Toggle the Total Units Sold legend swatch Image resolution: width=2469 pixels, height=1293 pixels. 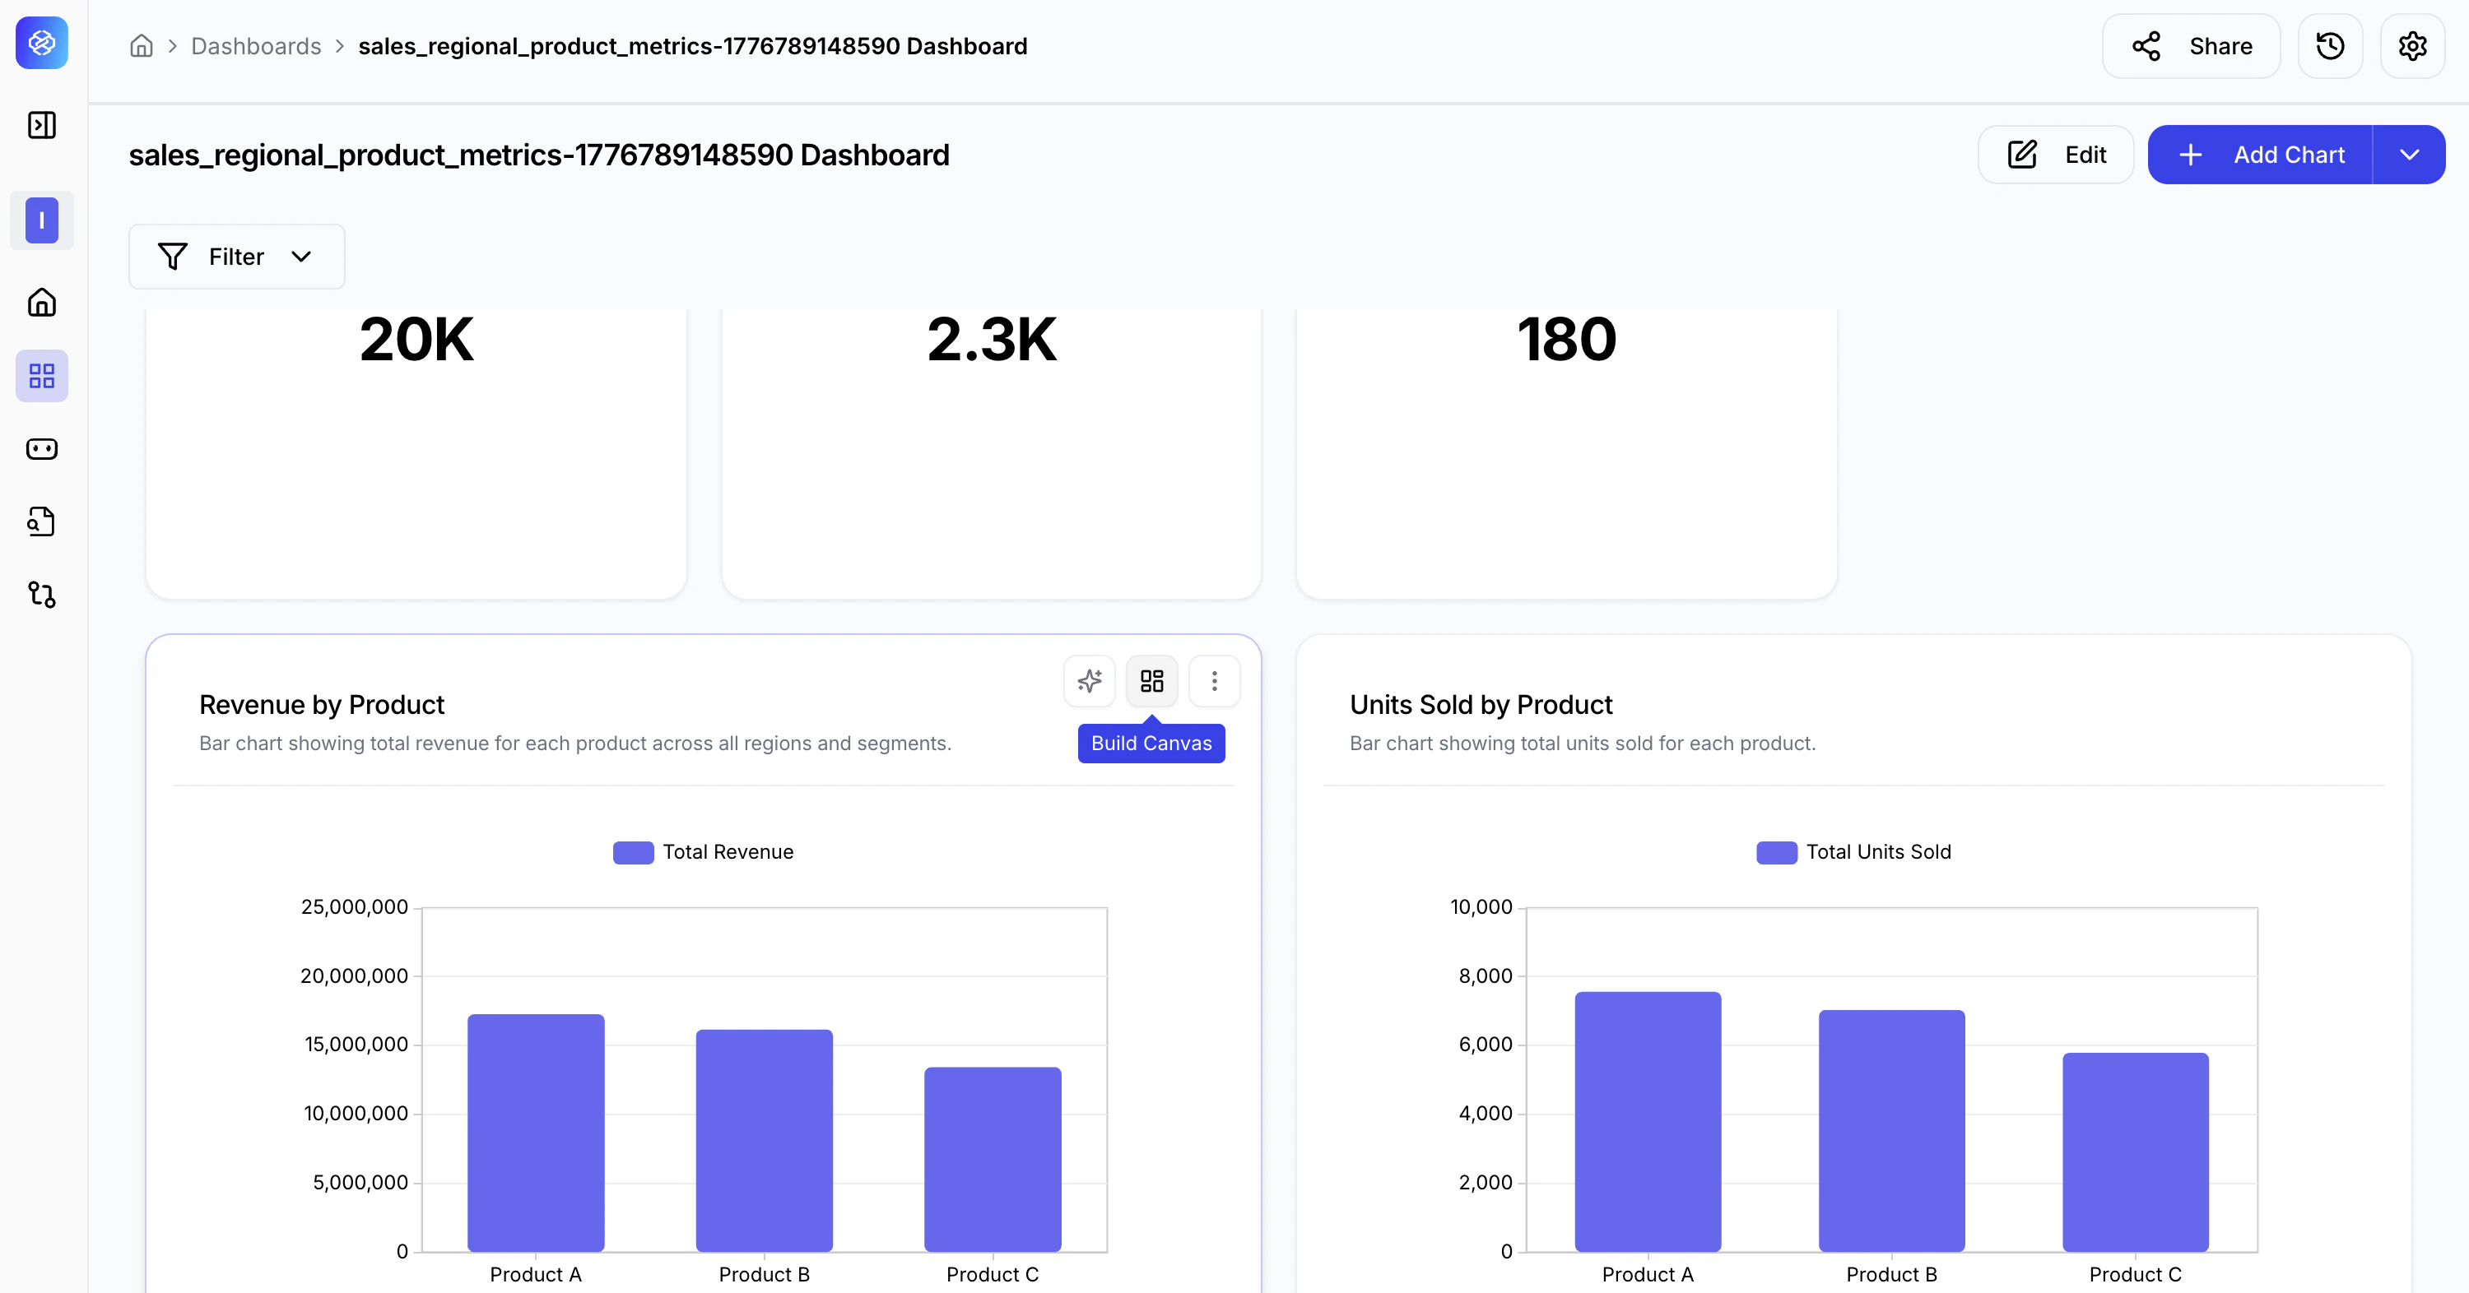[1777, 852]
